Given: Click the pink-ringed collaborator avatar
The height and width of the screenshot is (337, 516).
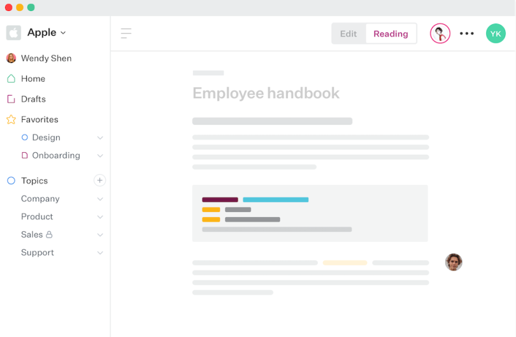Looking at the screenshot, I should [x=440, y=34].
